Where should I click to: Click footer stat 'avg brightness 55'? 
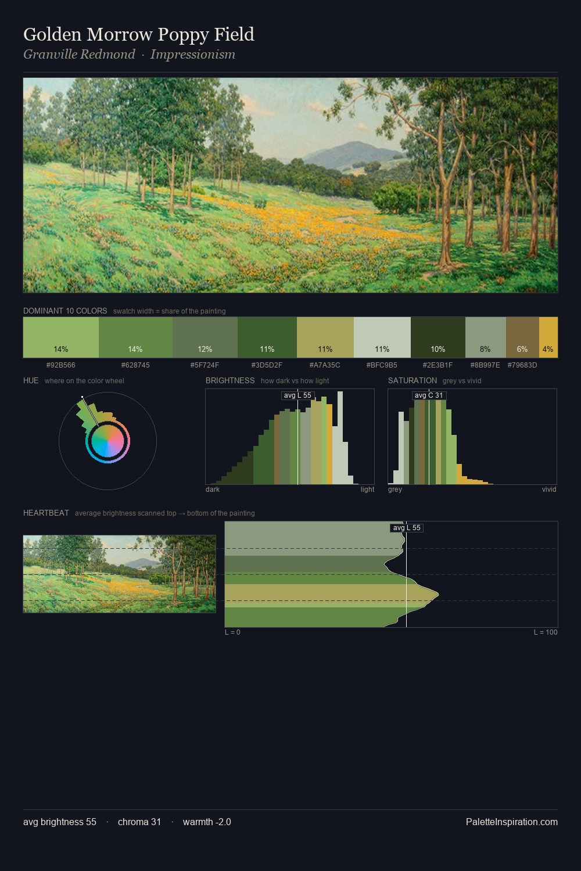(60, 822)
